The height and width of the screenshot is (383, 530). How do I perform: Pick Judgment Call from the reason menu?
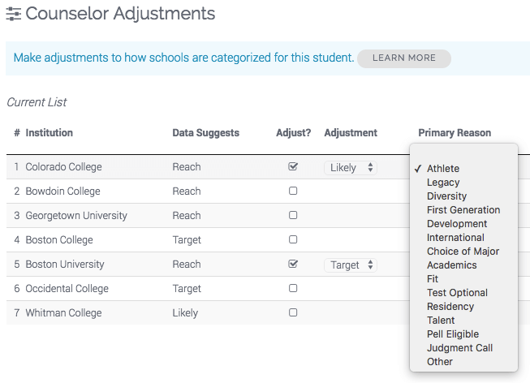(459, 348)
